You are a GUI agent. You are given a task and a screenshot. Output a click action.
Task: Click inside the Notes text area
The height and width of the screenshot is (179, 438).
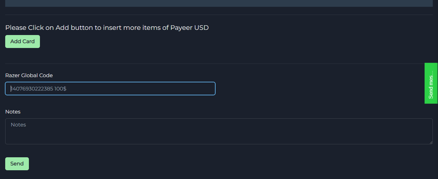(x=219, y=131)
